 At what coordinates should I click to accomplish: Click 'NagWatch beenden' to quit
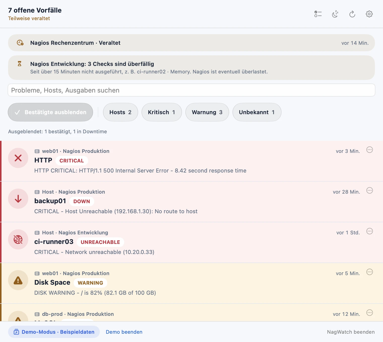point(351,332)
